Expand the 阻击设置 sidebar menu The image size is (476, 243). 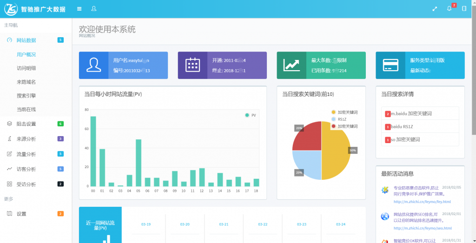(x=26, y=124)
